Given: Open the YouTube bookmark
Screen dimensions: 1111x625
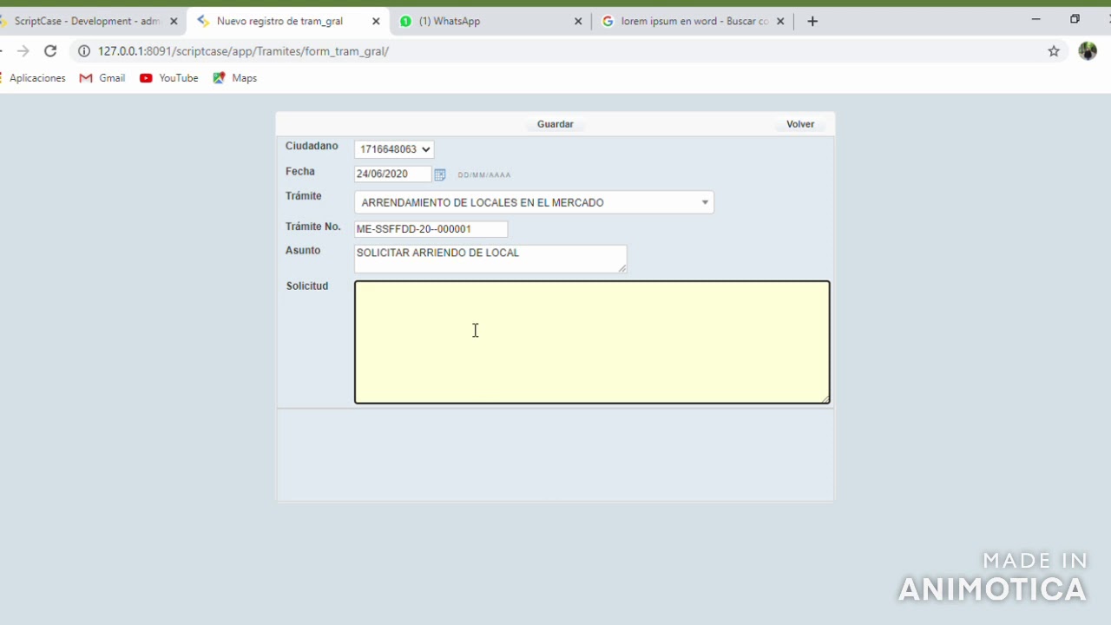Looking at the screenshot, I should tap(169, 78).
